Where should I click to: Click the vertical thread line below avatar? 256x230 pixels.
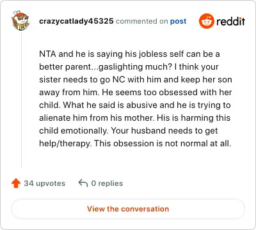[21, 100]
